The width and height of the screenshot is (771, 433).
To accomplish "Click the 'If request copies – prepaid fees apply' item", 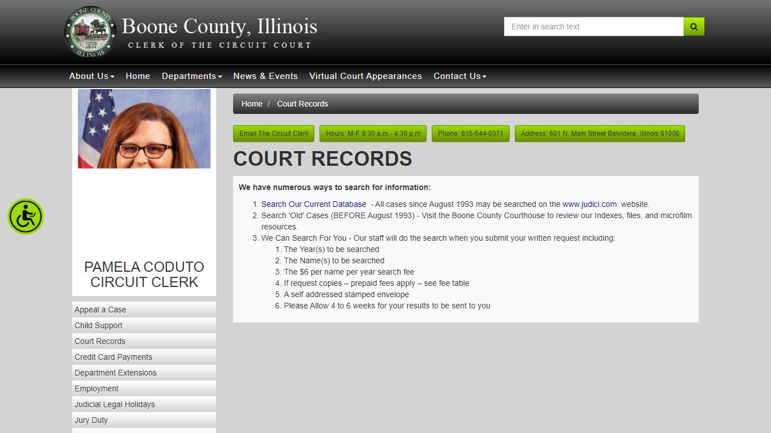I will tap(376, 283).
